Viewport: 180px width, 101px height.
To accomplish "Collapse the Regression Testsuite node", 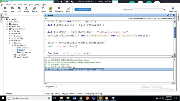I will click(x=7, y=29).
